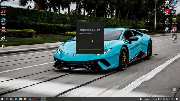
Task: Open Opera from the taskbar
Action: [x=34, y=99]
